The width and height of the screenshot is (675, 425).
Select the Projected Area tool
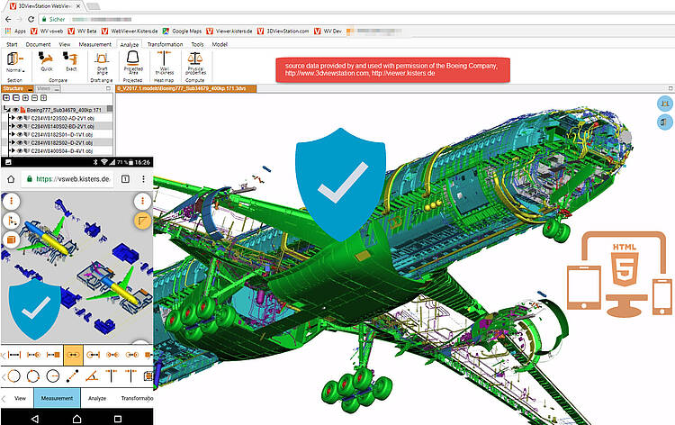(132, 62)
